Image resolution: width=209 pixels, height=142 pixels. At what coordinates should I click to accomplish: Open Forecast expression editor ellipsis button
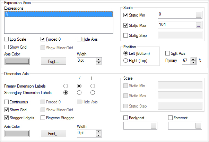point(198,126)
